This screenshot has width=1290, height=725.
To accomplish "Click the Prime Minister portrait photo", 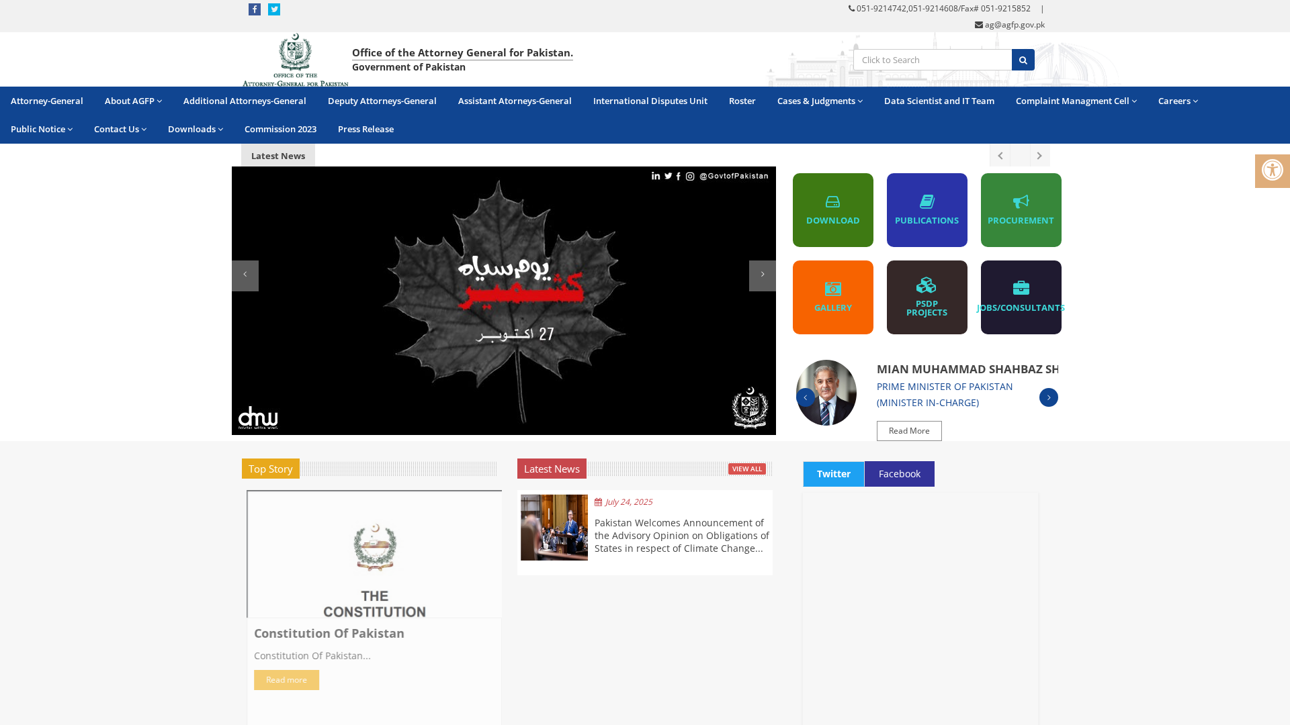I will 826,393.
